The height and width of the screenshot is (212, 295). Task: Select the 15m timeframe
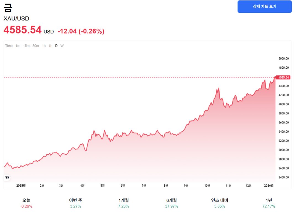26,46
